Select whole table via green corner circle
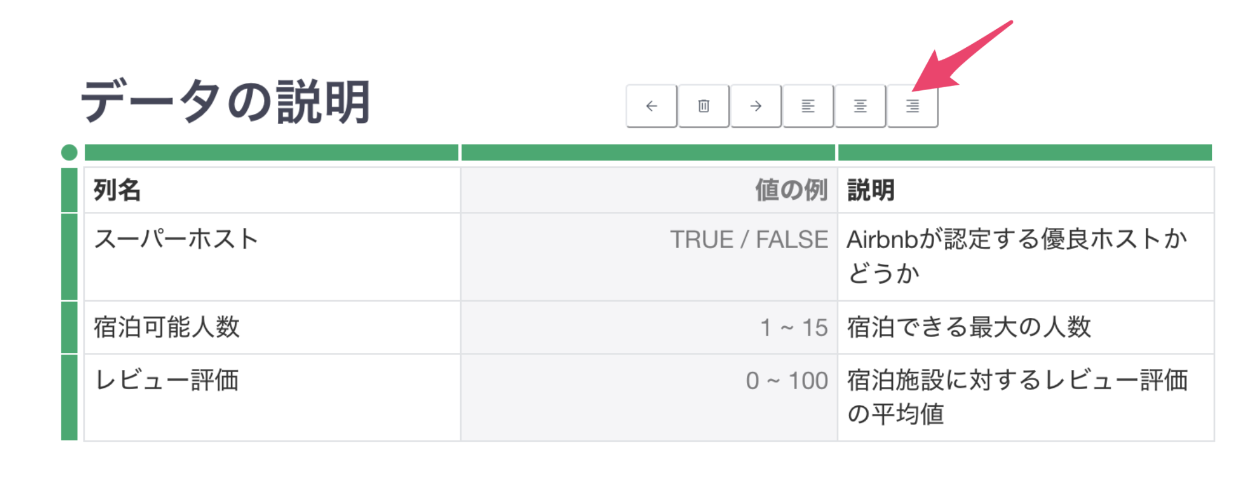The width and height of the screenshot is (1253, 477). (70, 153)
